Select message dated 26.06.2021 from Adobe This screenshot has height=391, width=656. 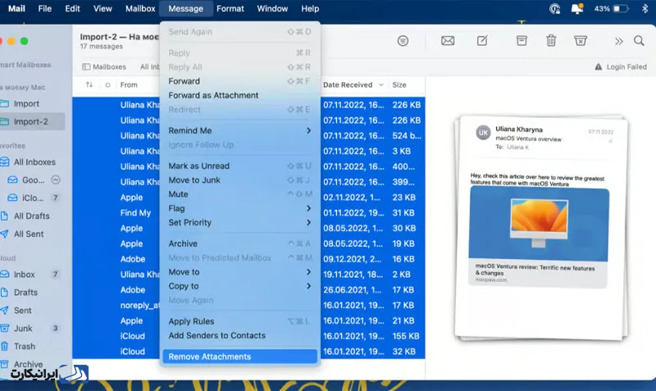248,290
